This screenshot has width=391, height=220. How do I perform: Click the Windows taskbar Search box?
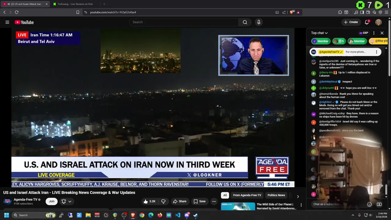coord(34,215)
